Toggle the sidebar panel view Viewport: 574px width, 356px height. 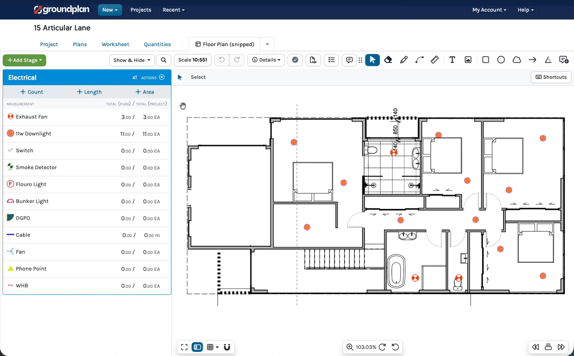(197, 347)
